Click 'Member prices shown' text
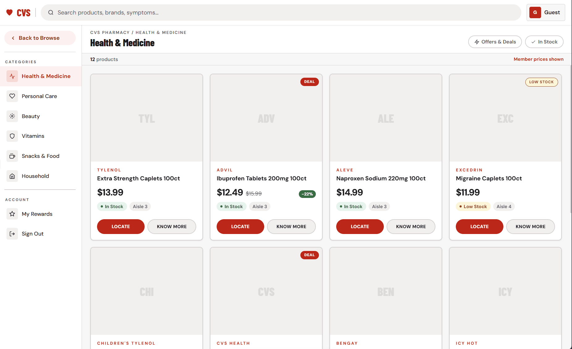This screenshot has height=349, width=572. click(538, 59)
